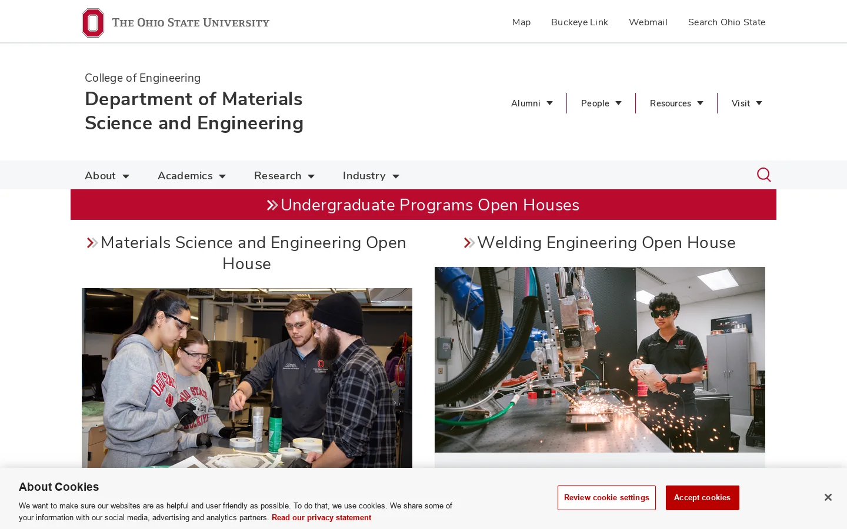Viewport: 847px width, 529px height.
Task: Accept cookies in the banner
Action: coord(702,498)
